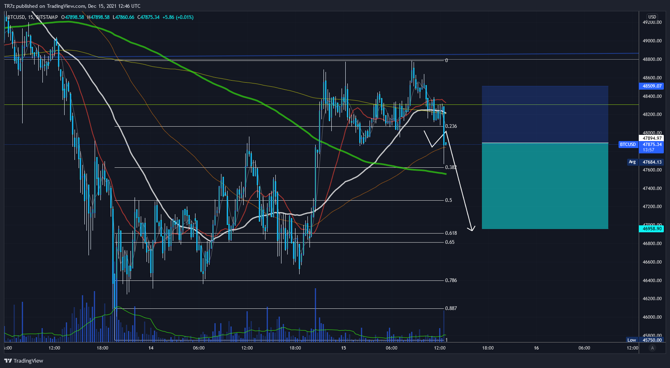This screenshot has width=670, height=368.
Task: Click the 'TR7z published on TradingView.com' header text
Action: click(x=45, y=6)
